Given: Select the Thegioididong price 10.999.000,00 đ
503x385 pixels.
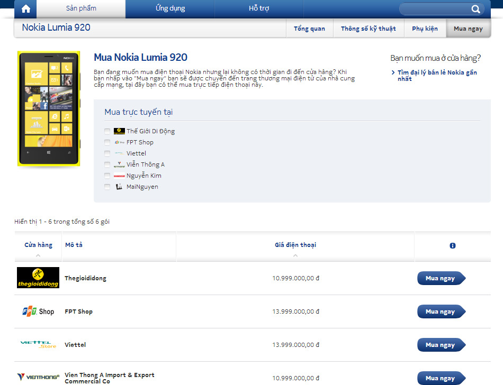Looking at the screenshot, I should pos(296,278).
